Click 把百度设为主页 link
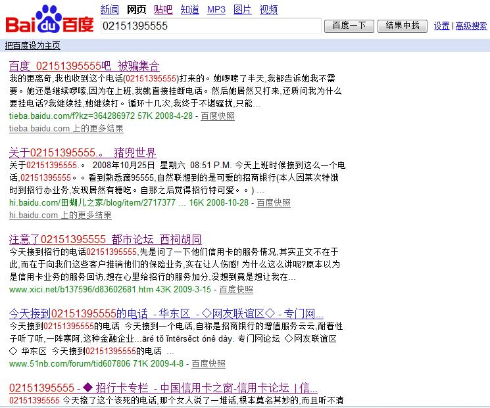 point(32,45)
